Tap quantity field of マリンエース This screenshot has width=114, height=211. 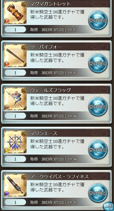tap(15, 159)
